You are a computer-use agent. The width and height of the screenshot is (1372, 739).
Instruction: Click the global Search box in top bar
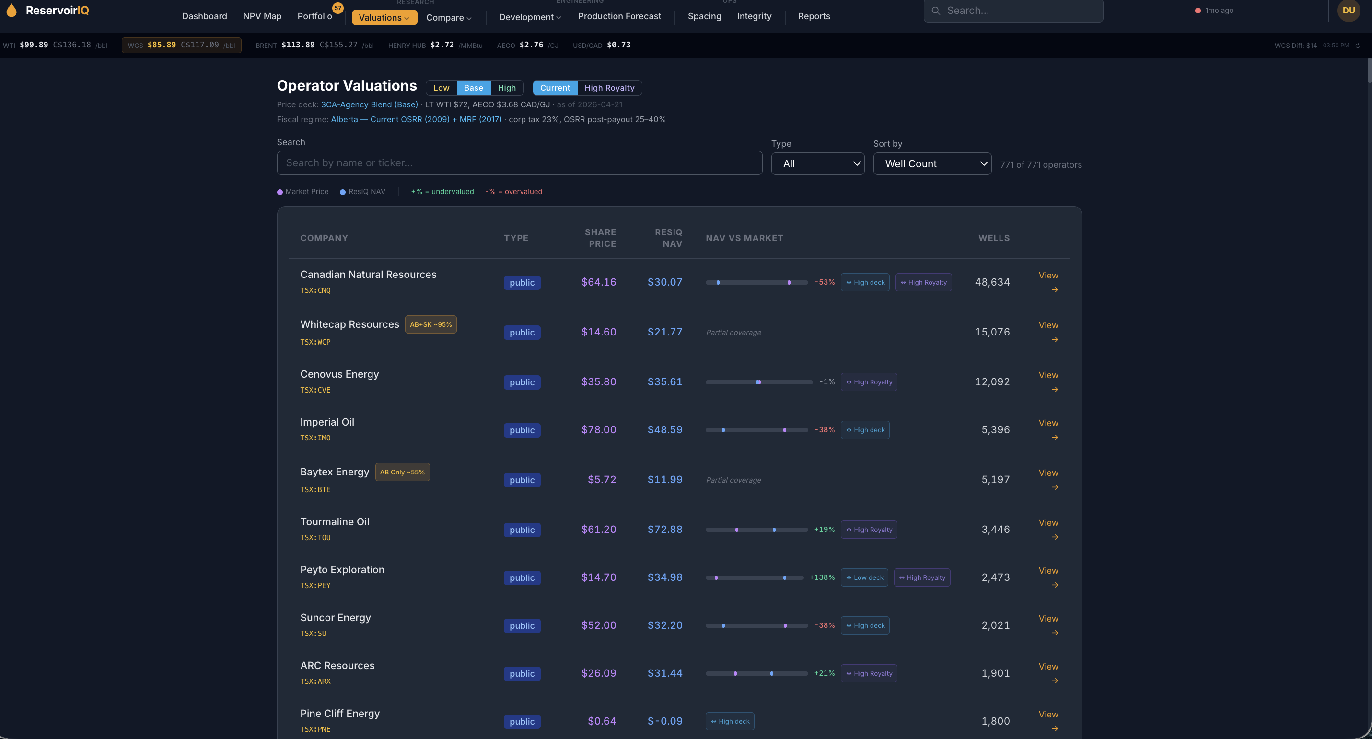(1013, 11)
